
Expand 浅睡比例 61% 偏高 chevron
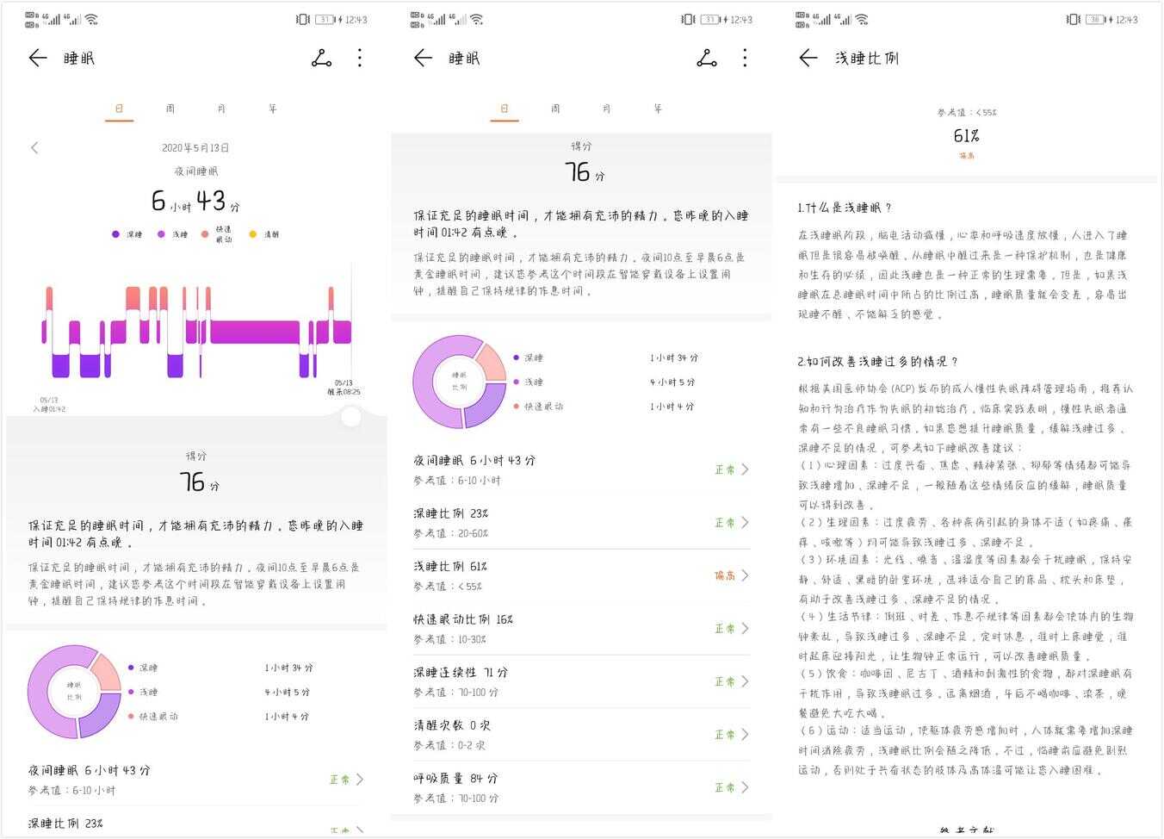click(x=745, y=575)
